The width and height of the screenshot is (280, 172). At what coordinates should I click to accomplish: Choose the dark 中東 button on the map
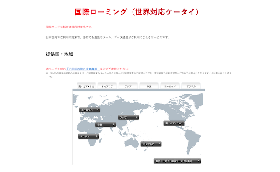pos(106,125)
